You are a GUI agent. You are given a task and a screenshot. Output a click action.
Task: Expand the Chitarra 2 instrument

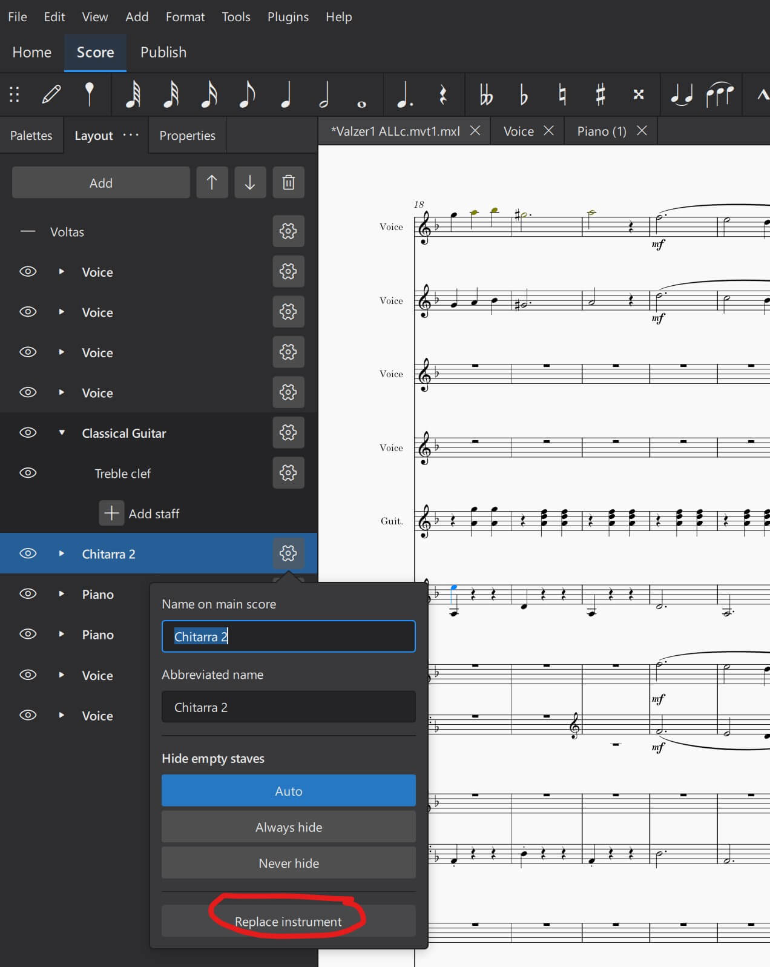point(62,553)
